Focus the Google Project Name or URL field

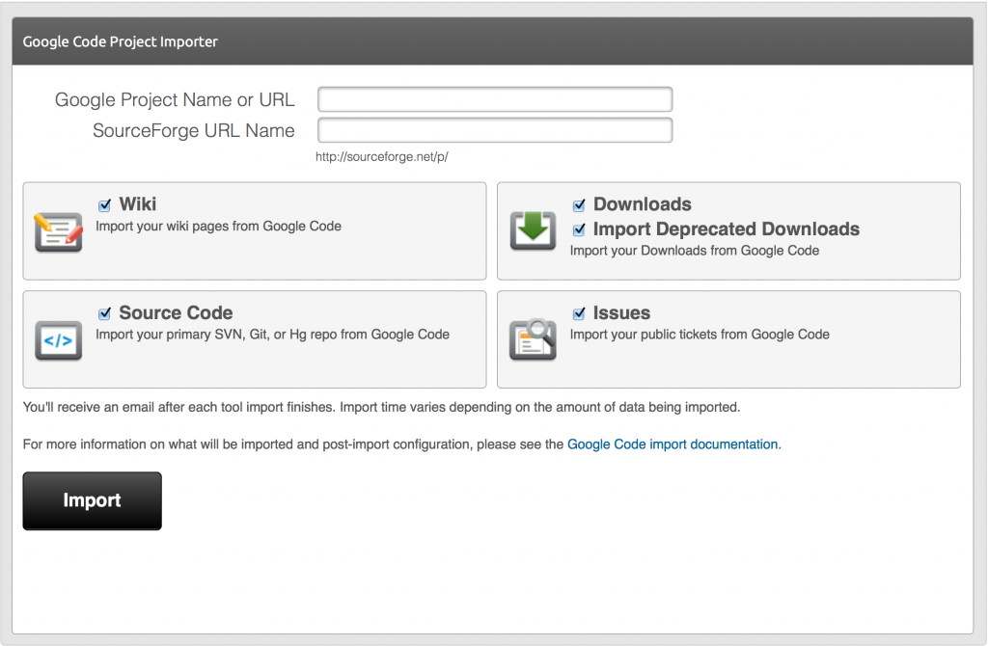[x=494, y=99]
